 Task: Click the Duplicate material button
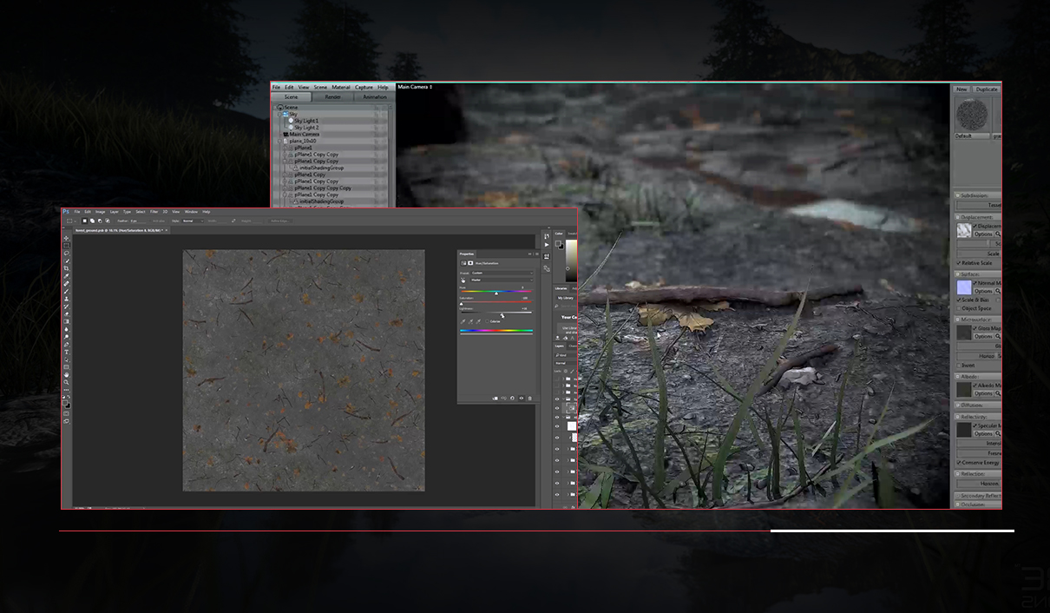[x=987, y=89]
